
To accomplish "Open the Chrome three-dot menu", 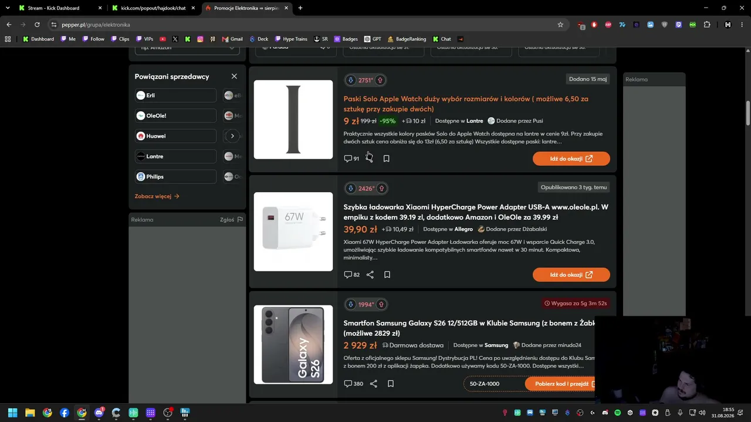I will [x=742, y=25].
